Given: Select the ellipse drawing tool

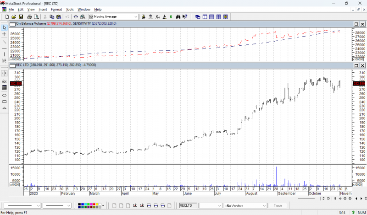Looking at the screenshot, I should (5, 95).
